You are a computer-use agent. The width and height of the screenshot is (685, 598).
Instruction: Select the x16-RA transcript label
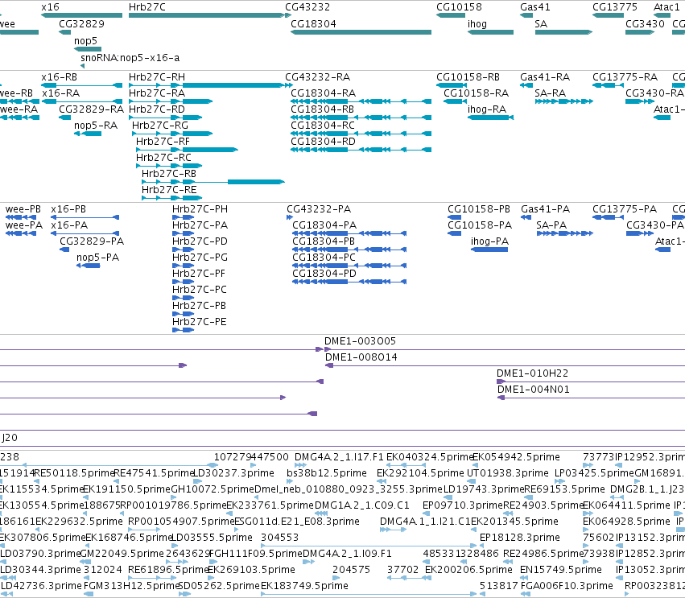pyautogui.click(x=60, y=93)
